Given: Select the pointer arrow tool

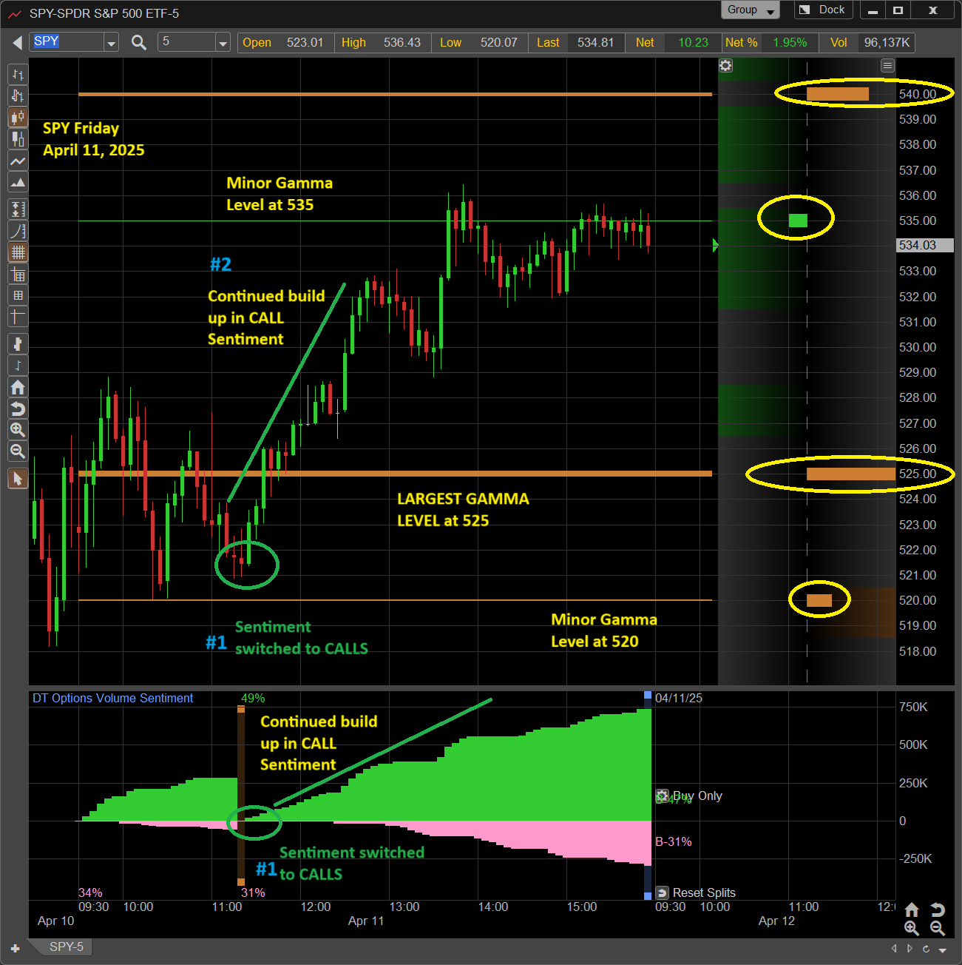Looking at the screenshot, I should pyautogui.click(x=18, y=479).
